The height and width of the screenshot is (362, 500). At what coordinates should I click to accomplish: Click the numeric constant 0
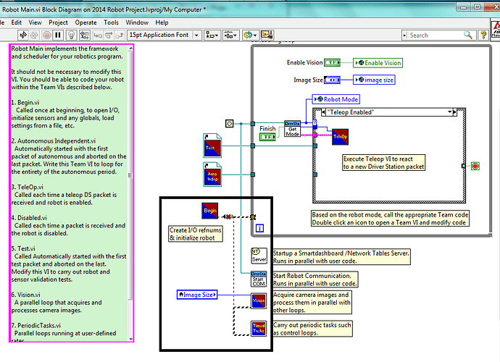(229, 123)
